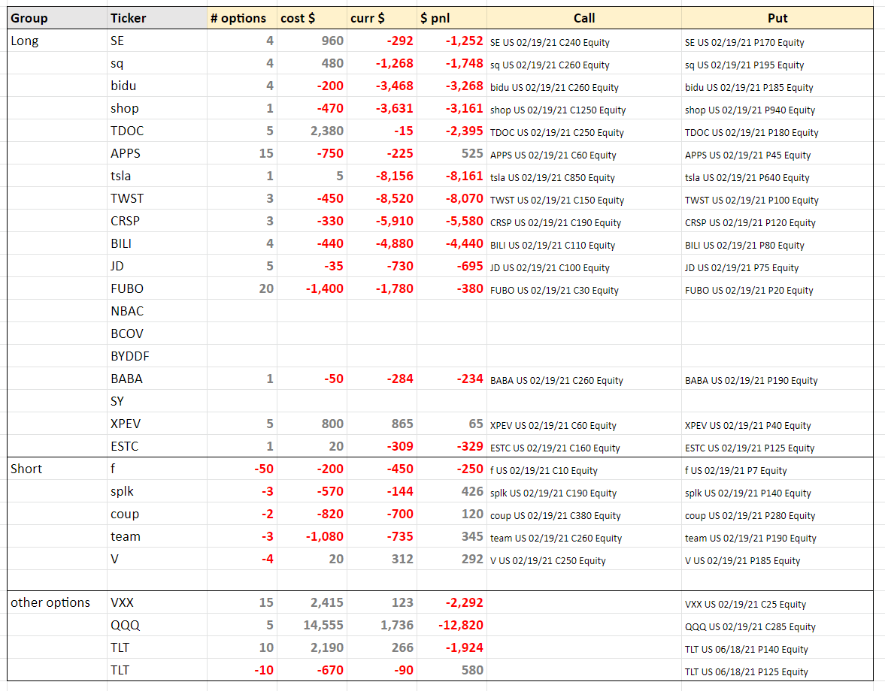
Task: Select the Group column header
Action: click(57, 18)
